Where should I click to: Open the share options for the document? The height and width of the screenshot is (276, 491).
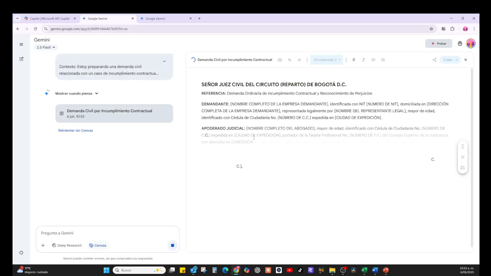(x=434, y=60)
